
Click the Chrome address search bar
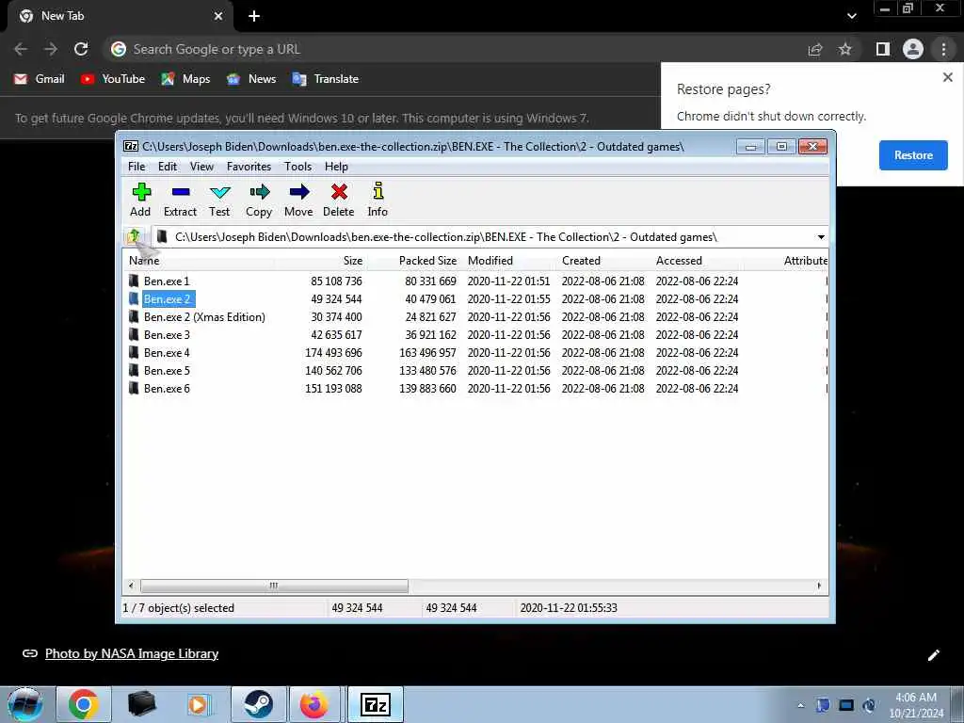pyautogui.click(x=455, y=49)
